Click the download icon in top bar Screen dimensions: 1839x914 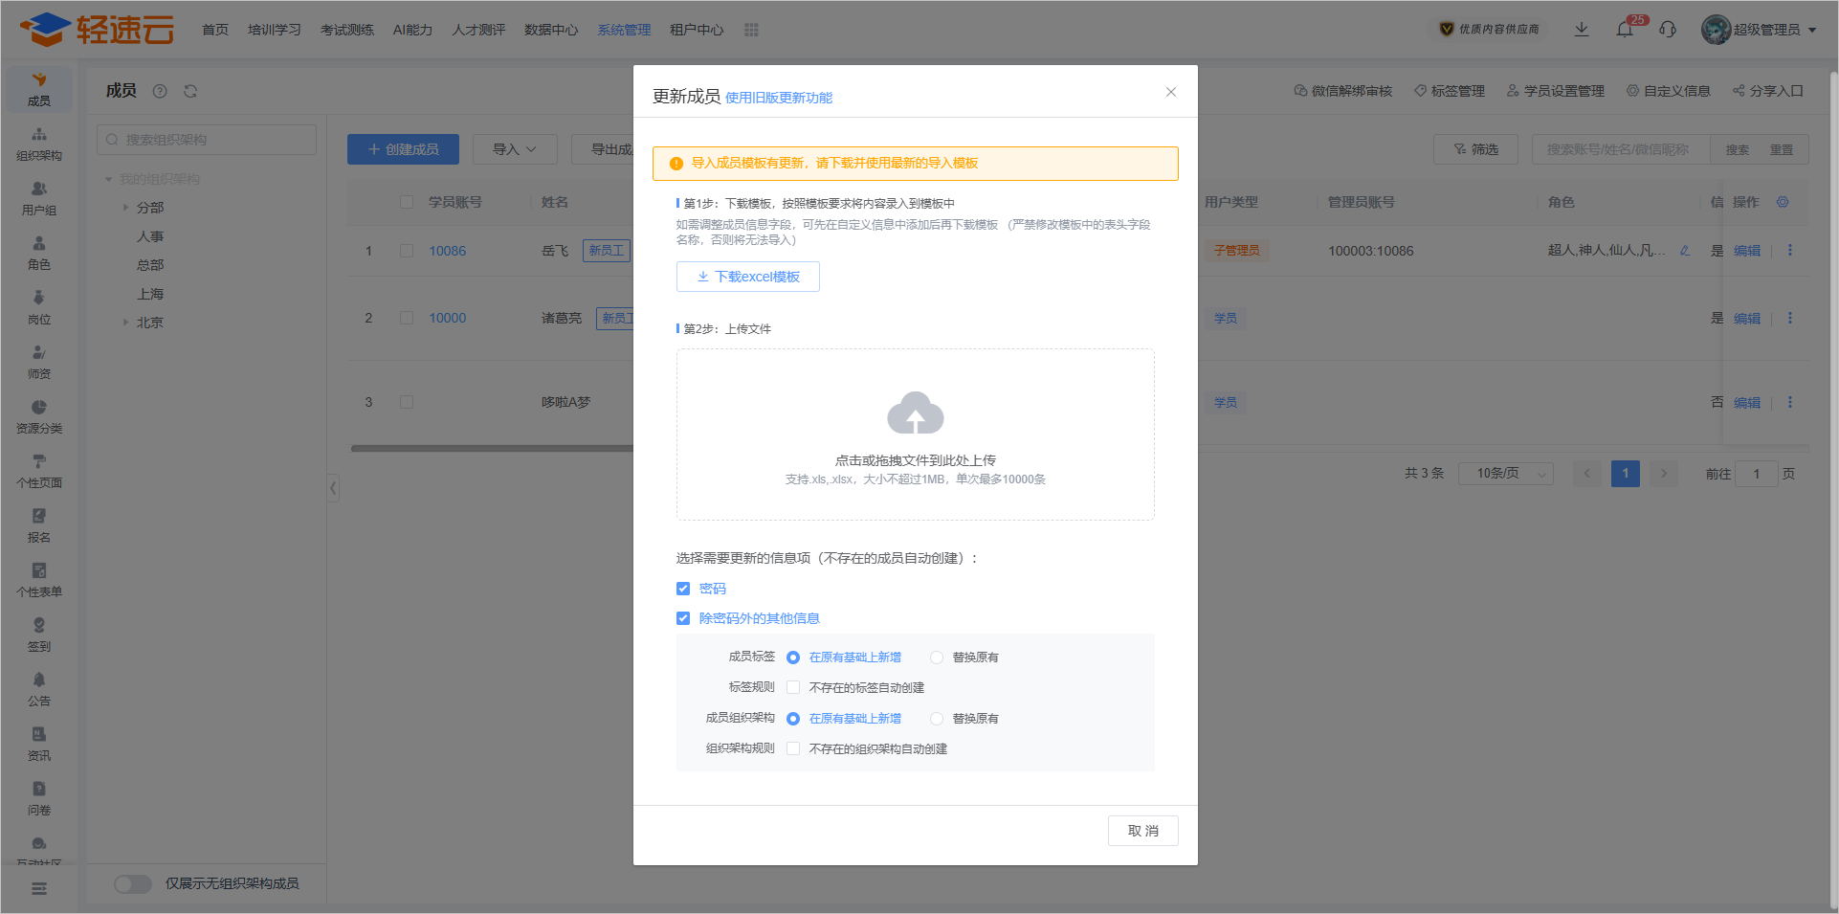pyautogui.click(x=1581, y=30)
